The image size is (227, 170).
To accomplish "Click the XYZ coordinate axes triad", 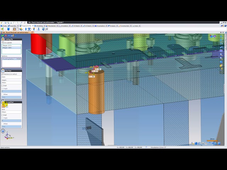I will (x=9, y=137).
